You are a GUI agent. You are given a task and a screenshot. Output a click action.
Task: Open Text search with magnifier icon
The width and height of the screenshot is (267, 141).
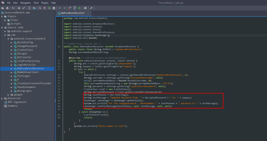tap(40, 8)
